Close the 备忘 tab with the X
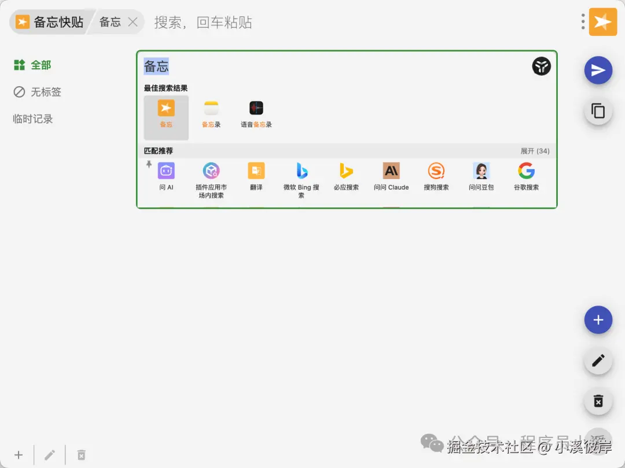Viewport: 625px width, 468px height. 133,22
